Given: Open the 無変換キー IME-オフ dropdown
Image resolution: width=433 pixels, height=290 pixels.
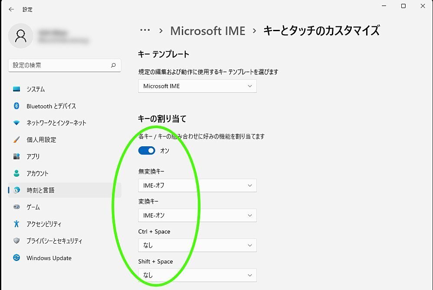Looking at the screenshot, I should click(x=197, y=185).
